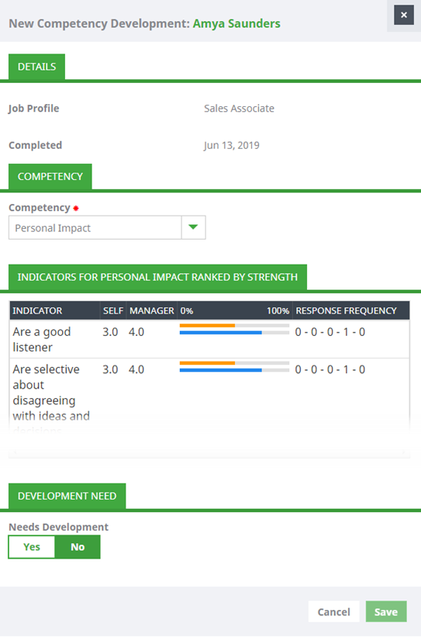Cancel the competency development form
This screenshot has width=421, height=644.
coord(333,611)
